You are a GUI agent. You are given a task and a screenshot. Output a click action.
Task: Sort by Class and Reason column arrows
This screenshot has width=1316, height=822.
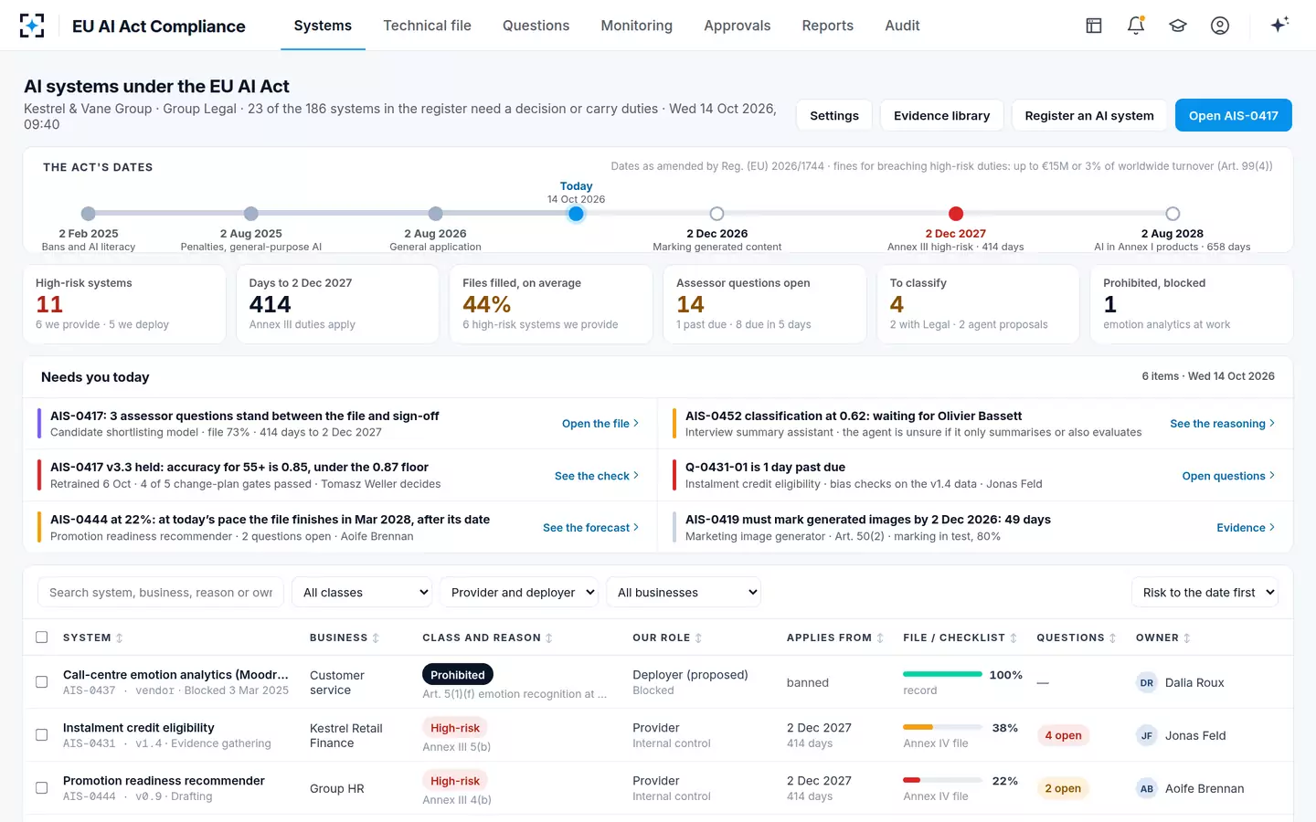click(x=549, y=638)
